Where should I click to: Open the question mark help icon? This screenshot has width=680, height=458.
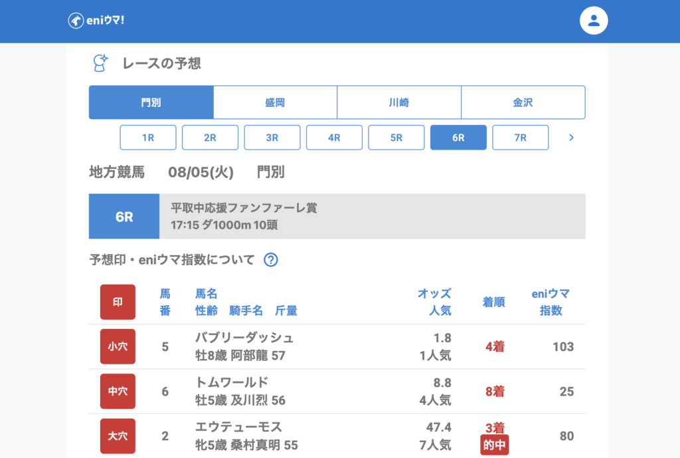pos(270,260)
